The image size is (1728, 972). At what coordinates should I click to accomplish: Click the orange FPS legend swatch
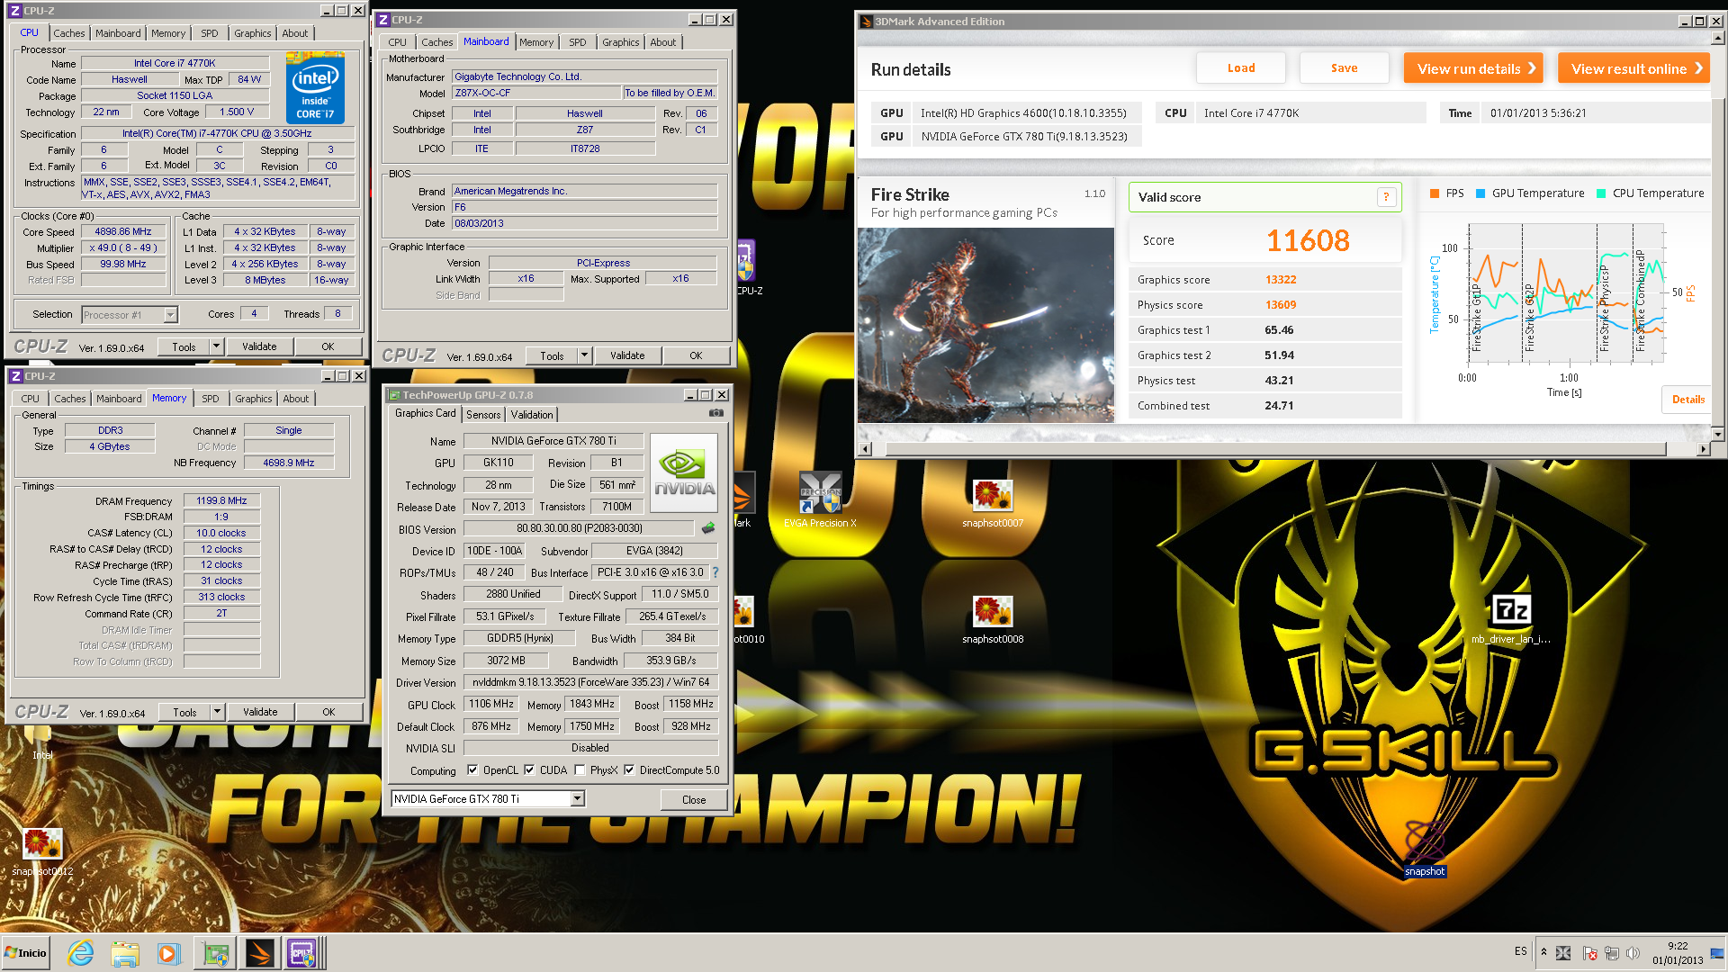click(x=1435, y=193)
